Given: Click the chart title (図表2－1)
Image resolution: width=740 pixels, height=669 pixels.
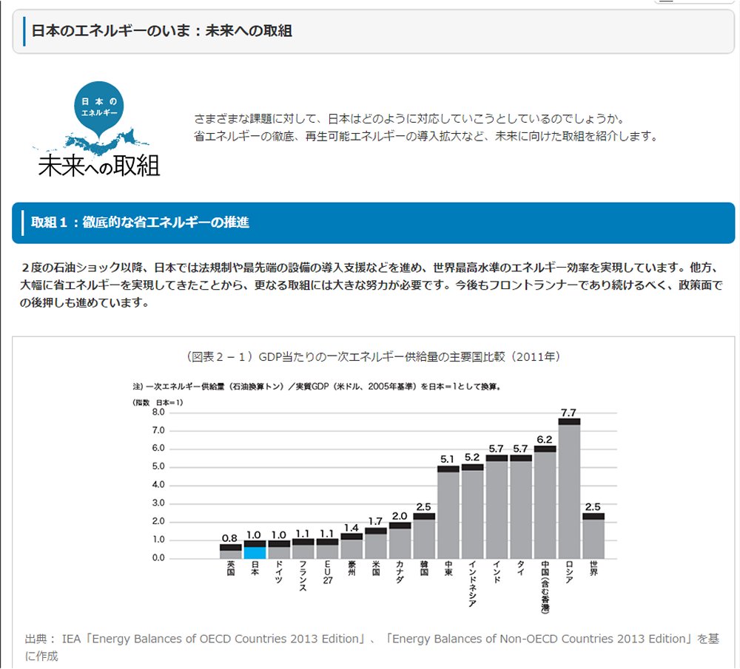Looking at the screenshot, I should [x=374, y=357].
